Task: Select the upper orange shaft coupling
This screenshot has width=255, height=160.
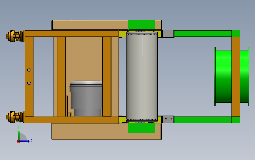Action: (x=14, y=36)
